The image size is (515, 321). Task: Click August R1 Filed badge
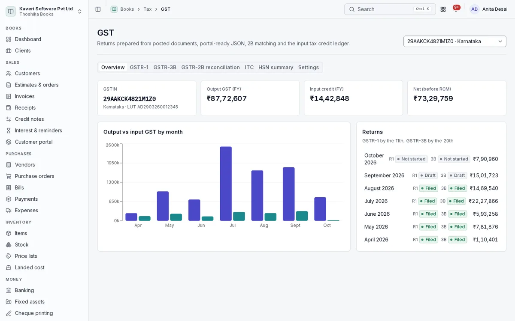click(428, 188)
